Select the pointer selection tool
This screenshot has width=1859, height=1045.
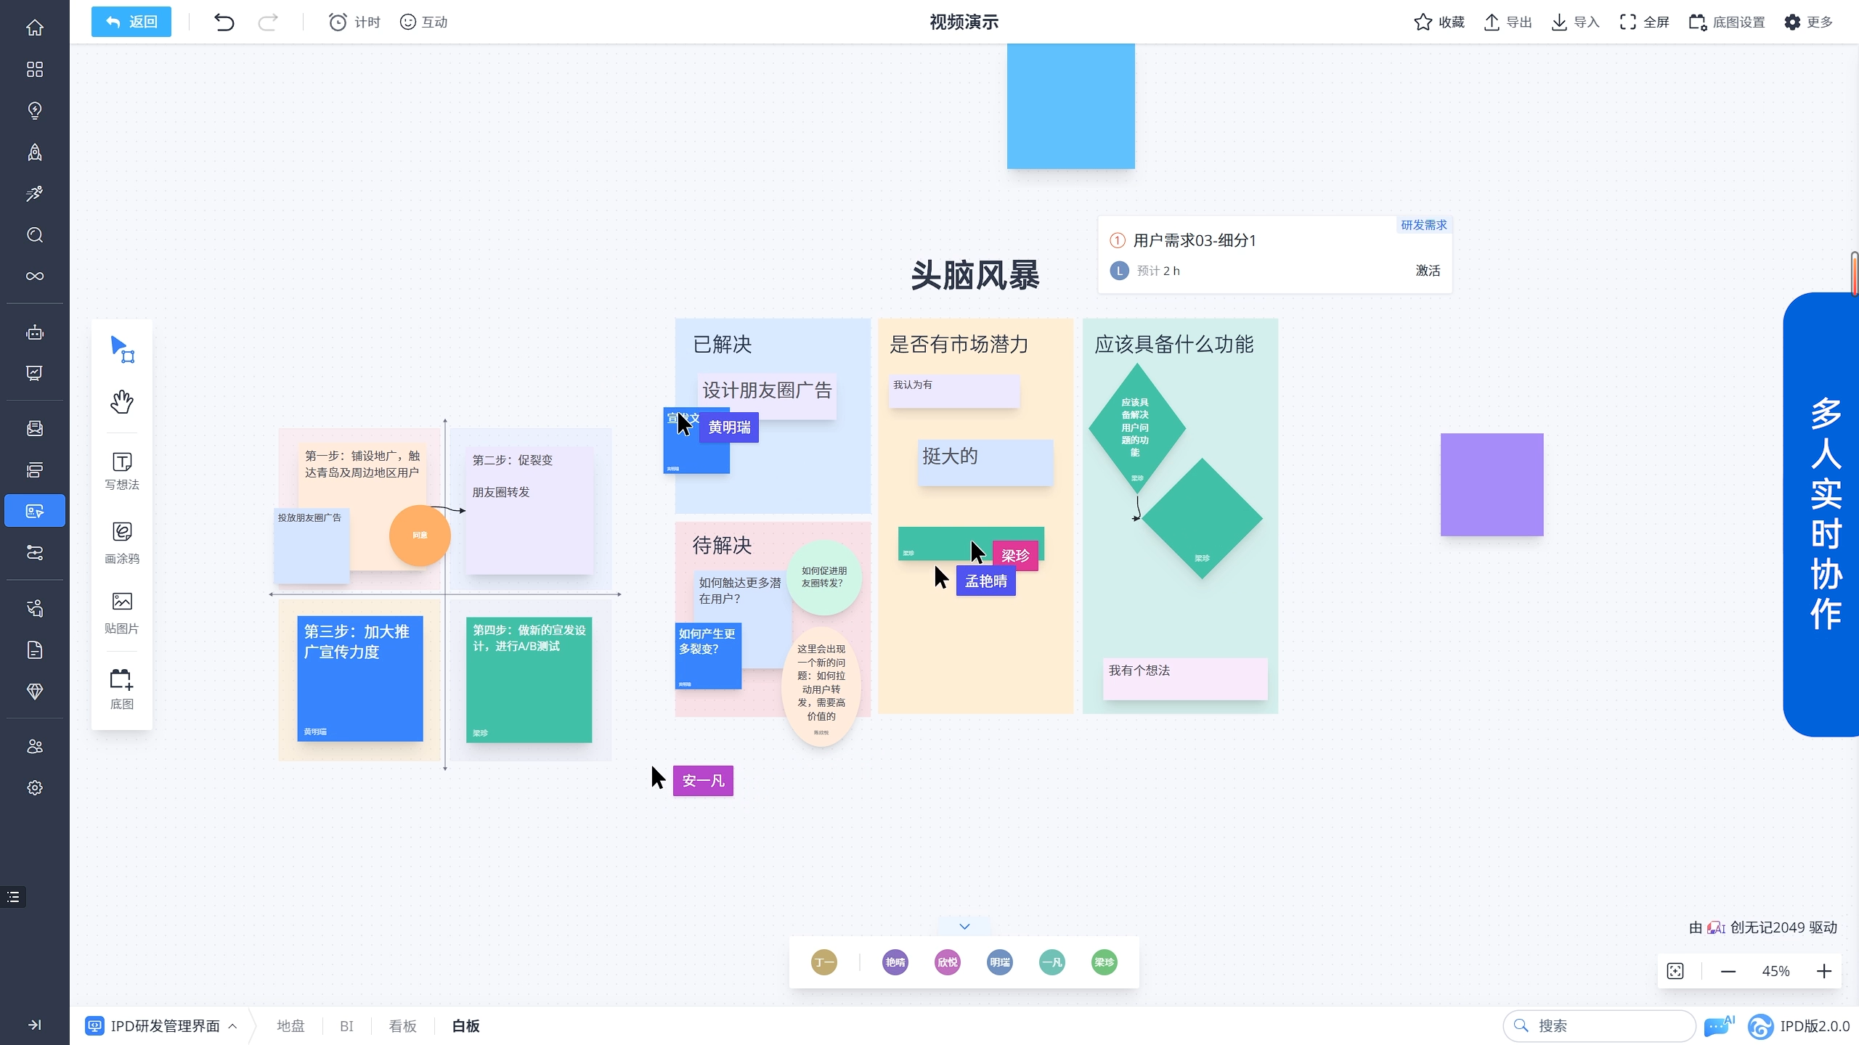point(122,349)
